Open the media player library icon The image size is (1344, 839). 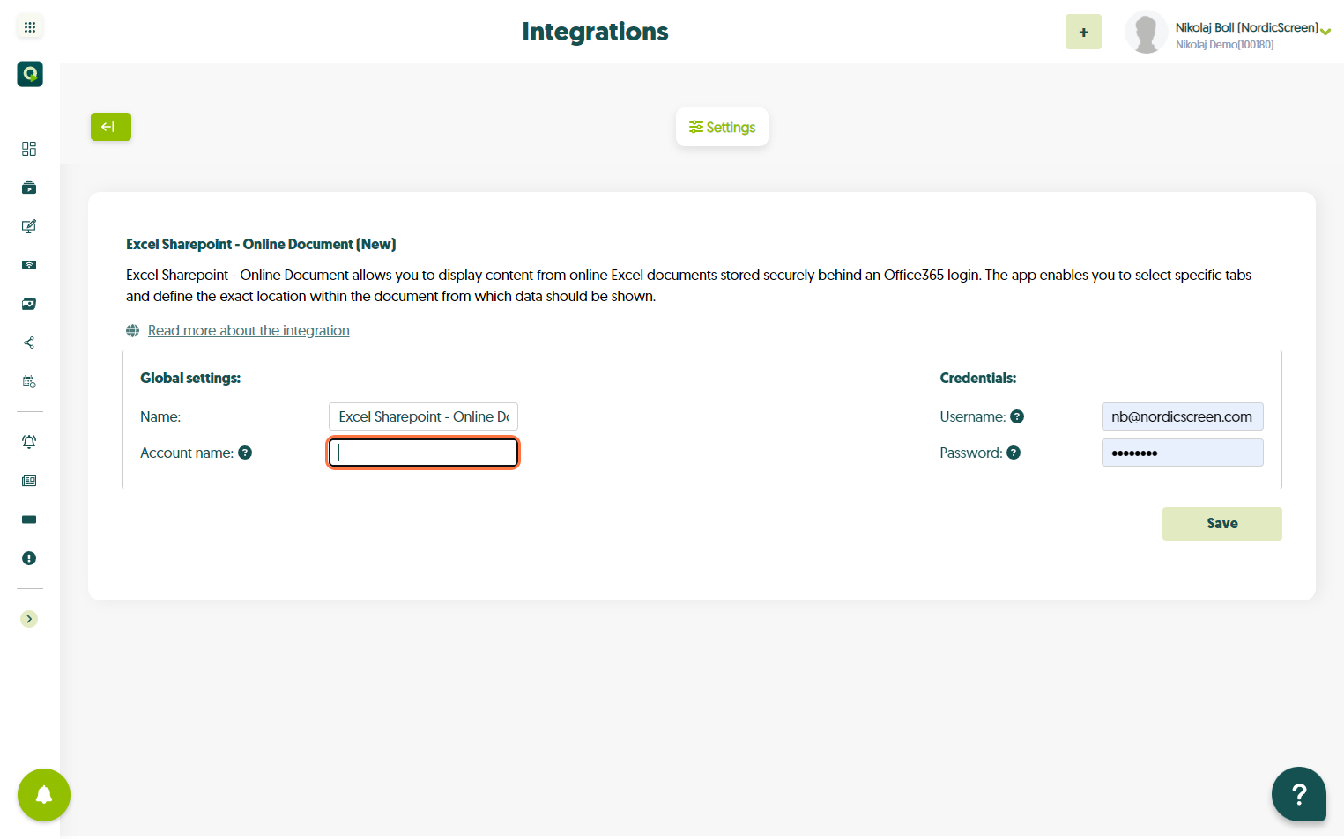click(x=29, y=188)
